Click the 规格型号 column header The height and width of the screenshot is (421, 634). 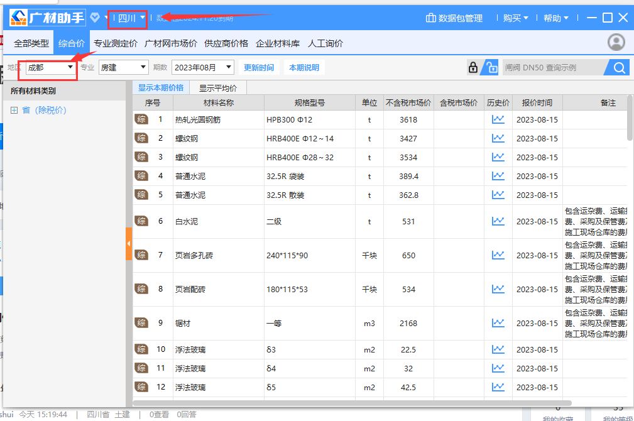click(x=310, y=102)
